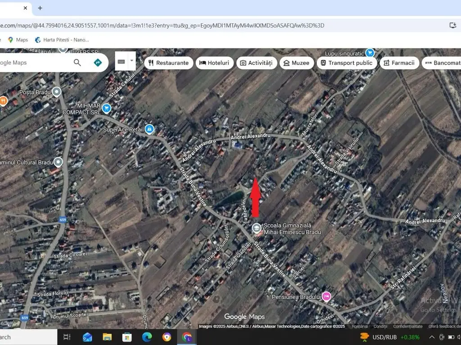Click the orange restaurant pin at left edge
The height and width of the screenshot is (345, 461).
click(x=3, y=101)
